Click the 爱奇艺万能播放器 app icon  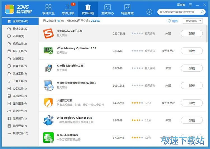pyautogui.click(x=48, y=137)
